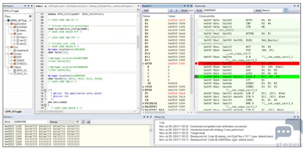Click the function list f() icon in editor
Screen dimensions: 306x151
click(138, 10)
